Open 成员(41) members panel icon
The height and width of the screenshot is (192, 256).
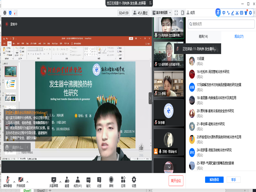tap(77, 180)
